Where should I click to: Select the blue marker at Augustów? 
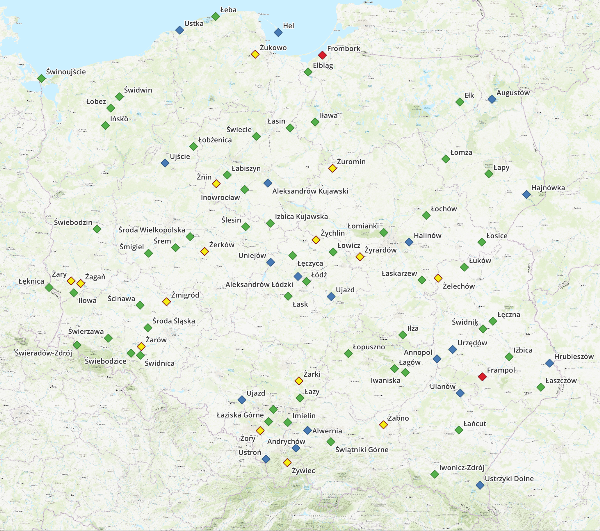pyautogui.click(x=492, y=99)
